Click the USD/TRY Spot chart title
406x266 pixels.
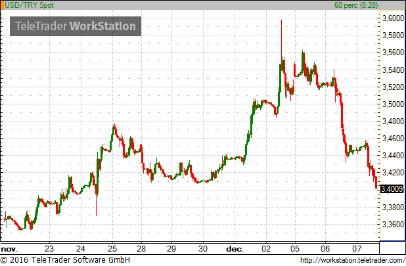tap(30, 5)
